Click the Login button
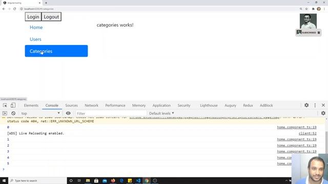This screenshot has width=328, height=184. click(33, 17)
